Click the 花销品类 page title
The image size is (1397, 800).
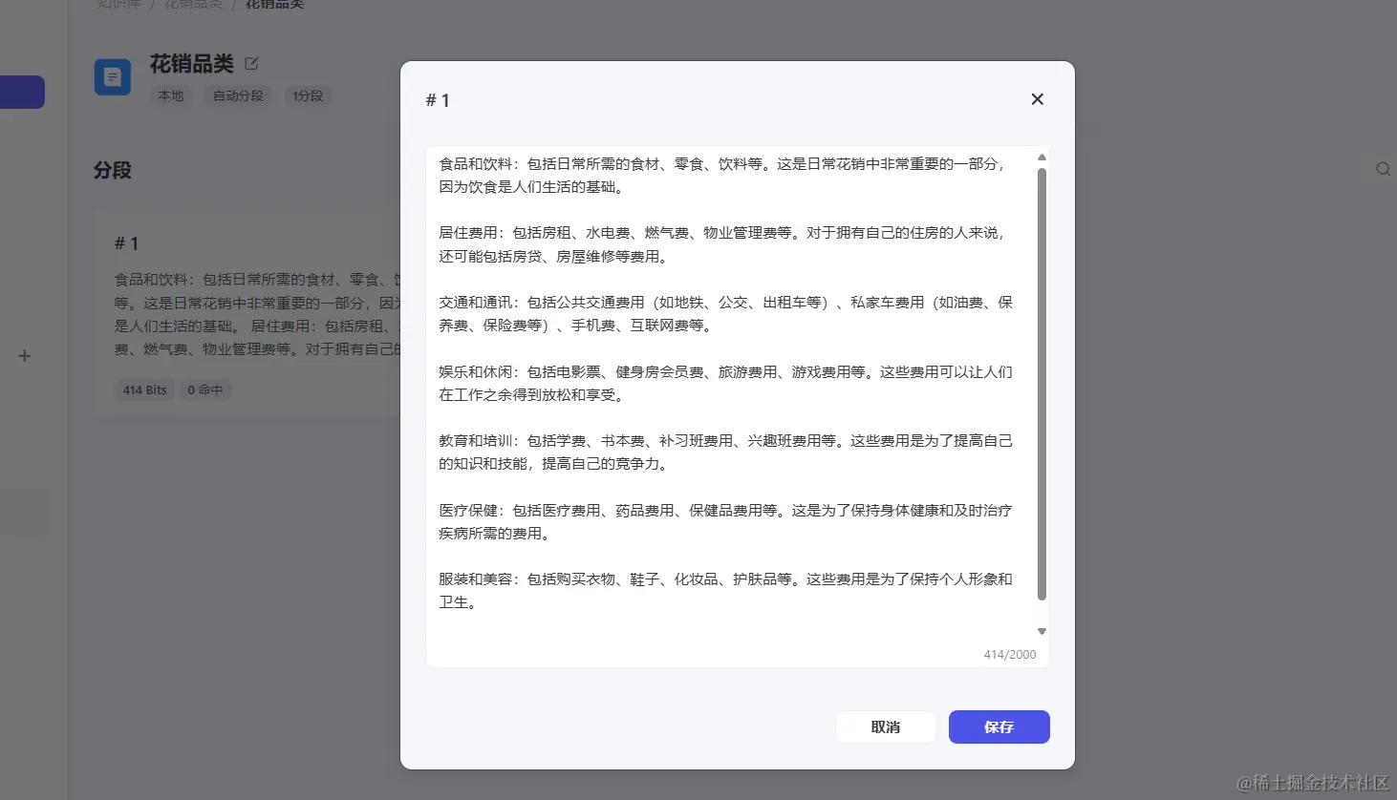pos(192,64)
